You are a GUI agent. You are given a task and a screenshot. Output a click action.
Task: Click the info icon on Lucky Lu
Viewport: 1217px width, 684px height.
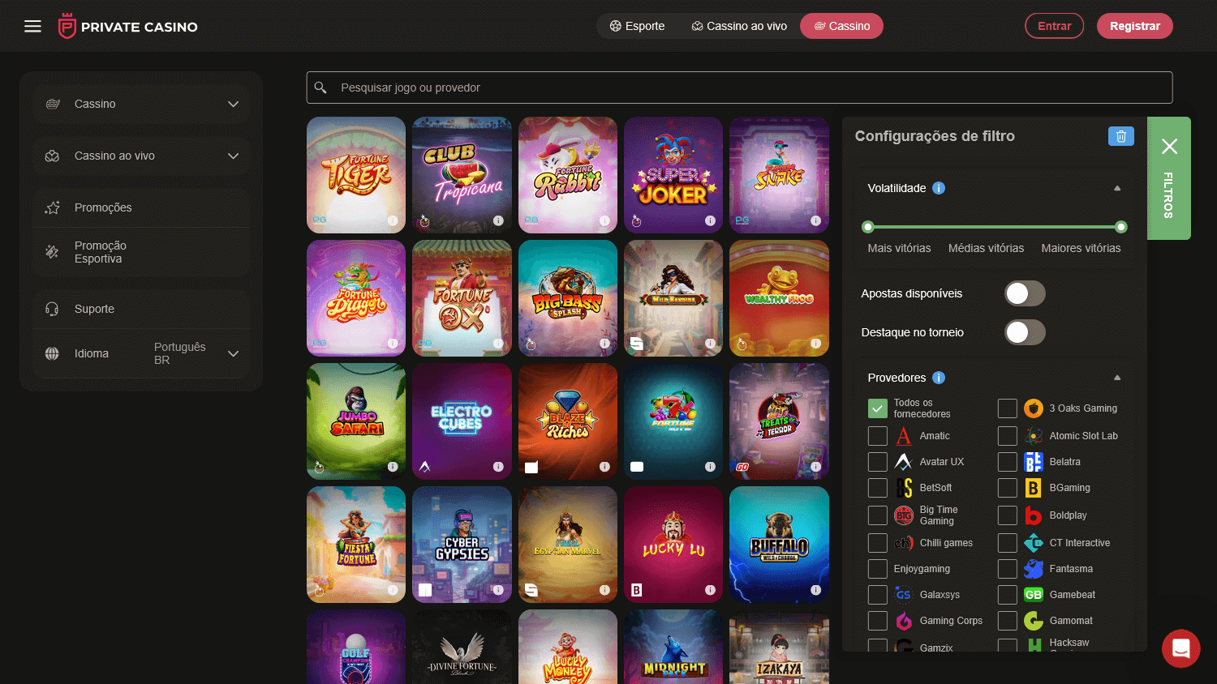(x=710, y=590)
